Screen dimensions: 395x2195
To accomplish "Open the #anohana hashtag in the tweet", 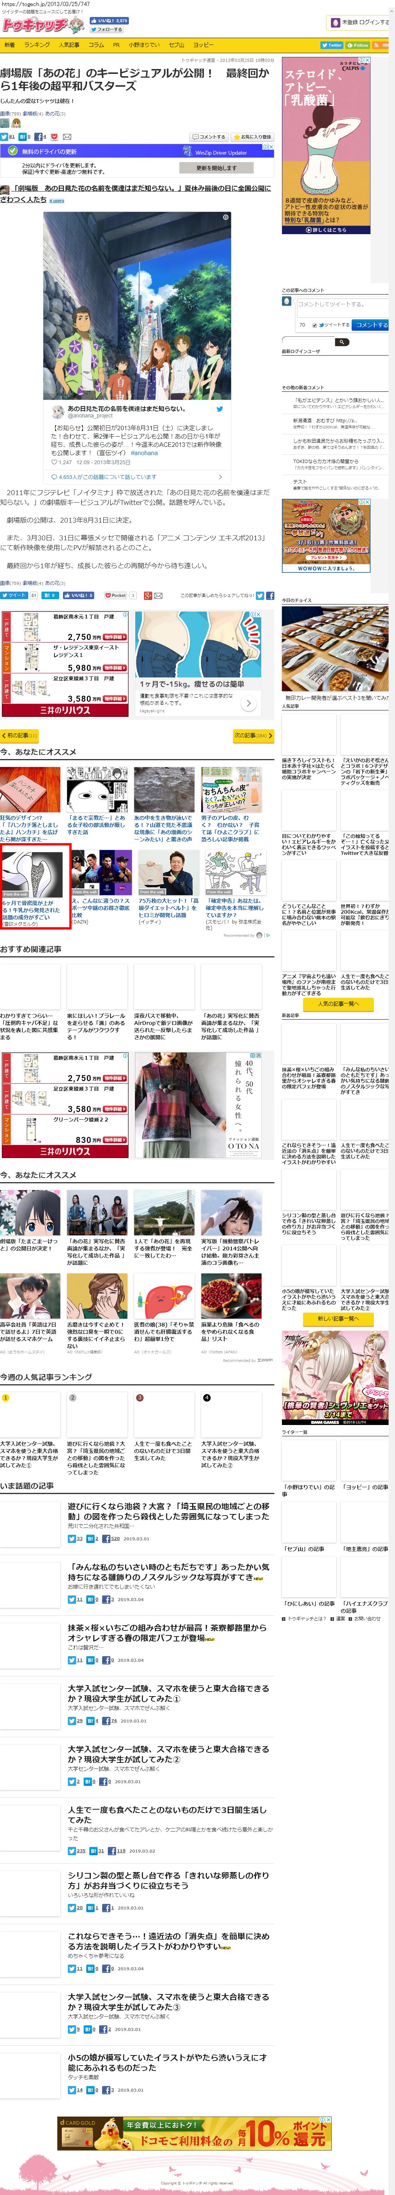I will [x=144, y=453].
